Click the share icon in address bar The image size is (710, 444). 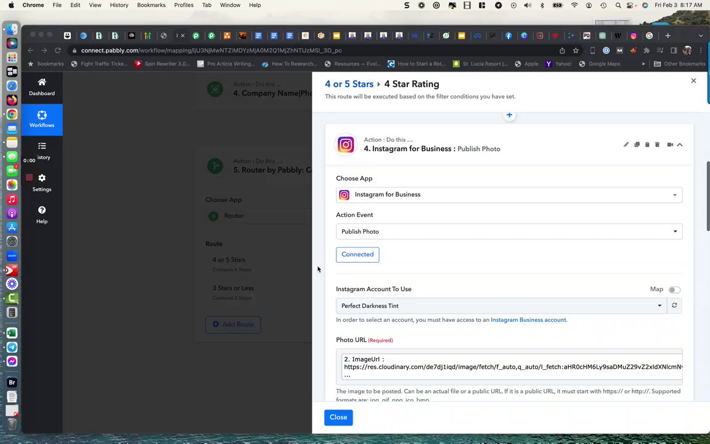[x=562, y=51]
